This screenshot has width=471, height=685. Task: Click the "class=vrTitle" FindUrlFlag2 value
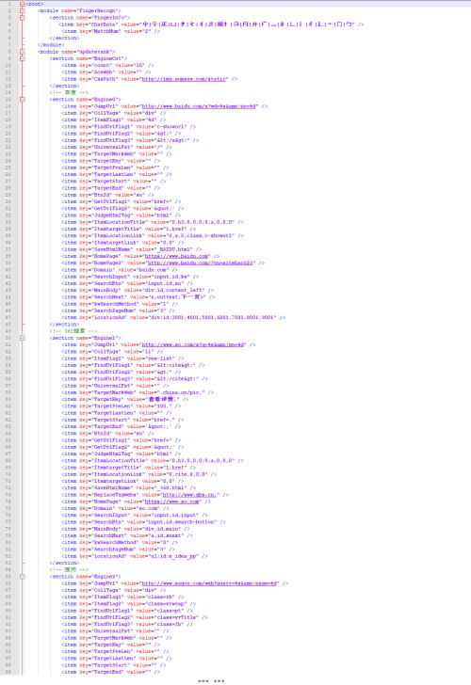click(177, 617)
